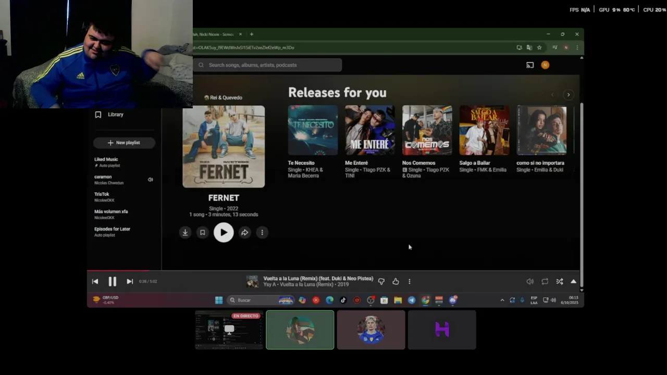The width and height of the screenshot is (667, 375).
Task: Open the Te Necesito release cover
Action: pyautogui.click(x=313, y=130)
